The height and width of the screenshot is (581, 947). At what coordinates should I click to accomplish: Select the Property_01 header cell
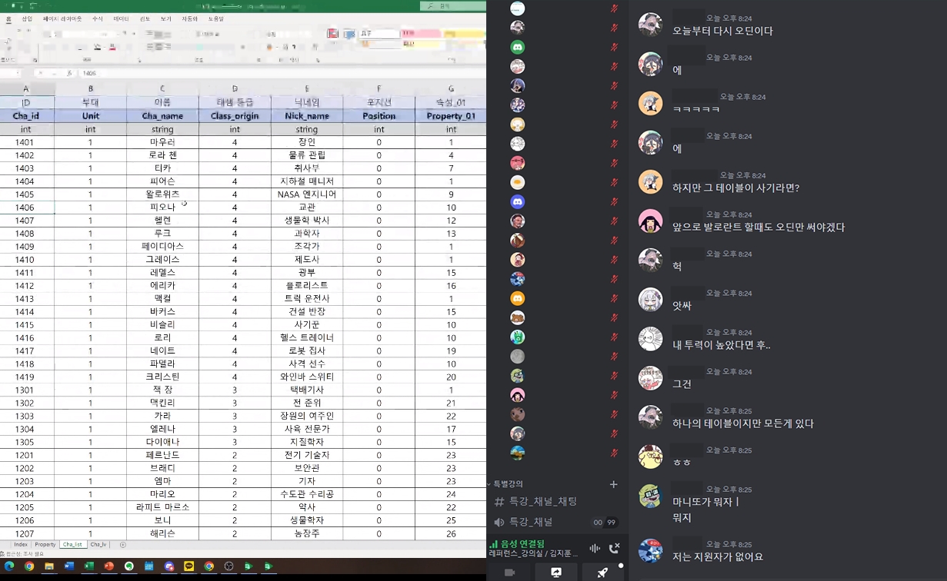tap(451, 116)
